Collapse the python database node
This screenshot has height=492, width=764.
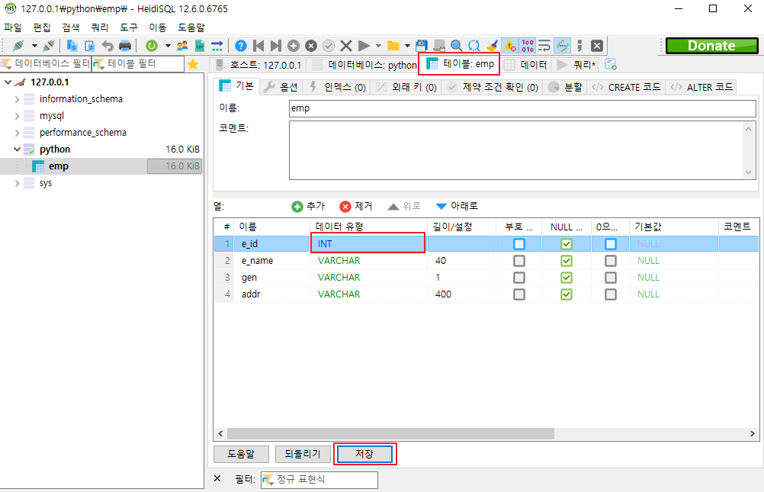click(x=17, y=150)
